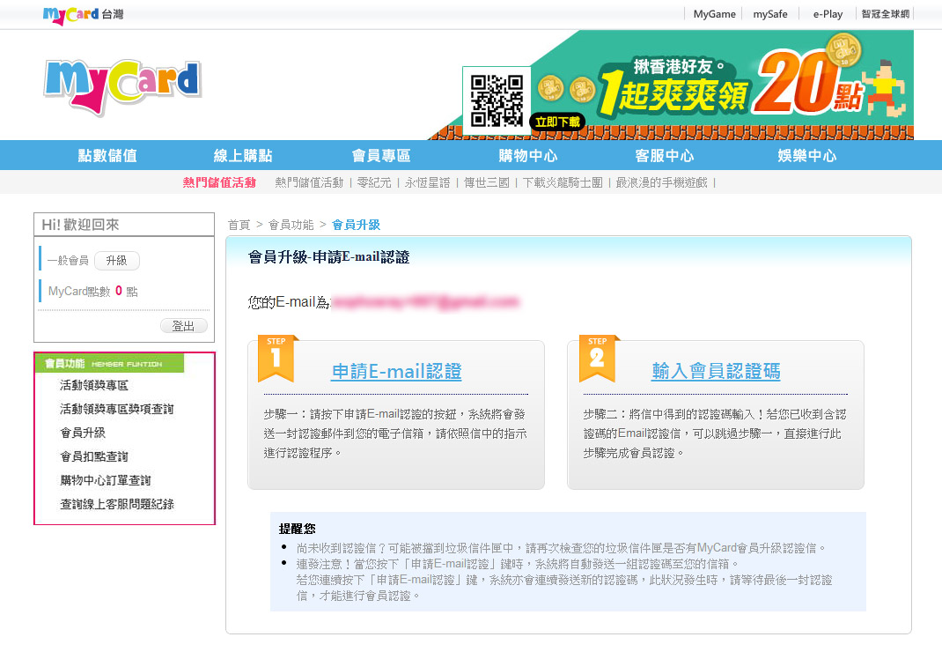Open the 線上購點 menu
The width and height of the screenshot is (942, 652).
click(243, 156)
